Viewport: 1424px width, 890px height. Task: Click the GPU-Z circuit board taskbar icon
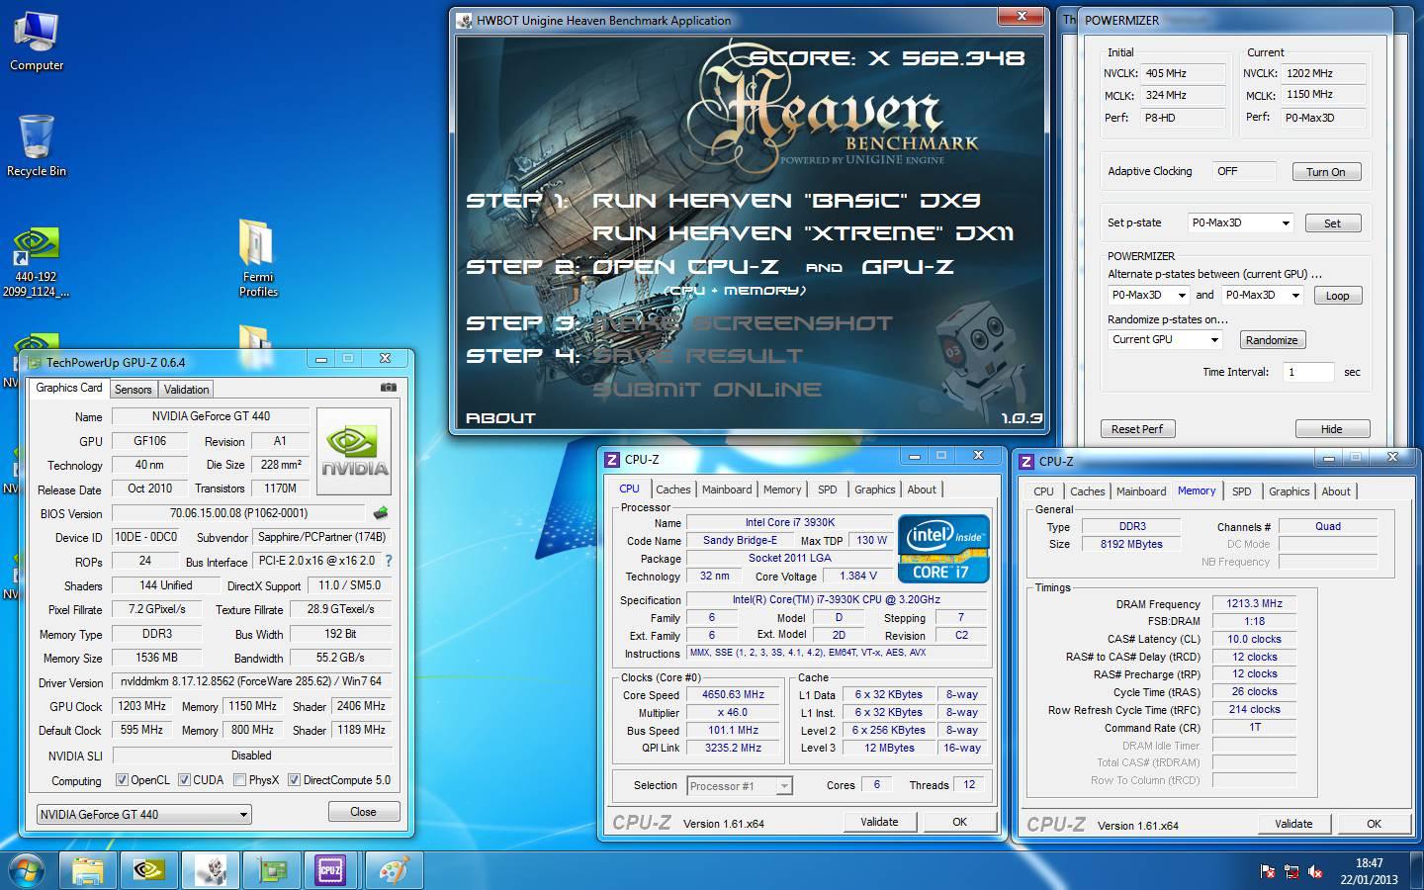click(x=272, y=870)
